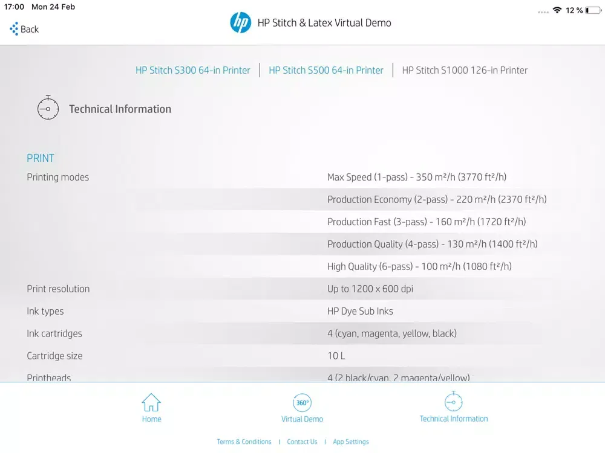Open Home via house icon
This screenshot has height=453, width=605.
151,402
